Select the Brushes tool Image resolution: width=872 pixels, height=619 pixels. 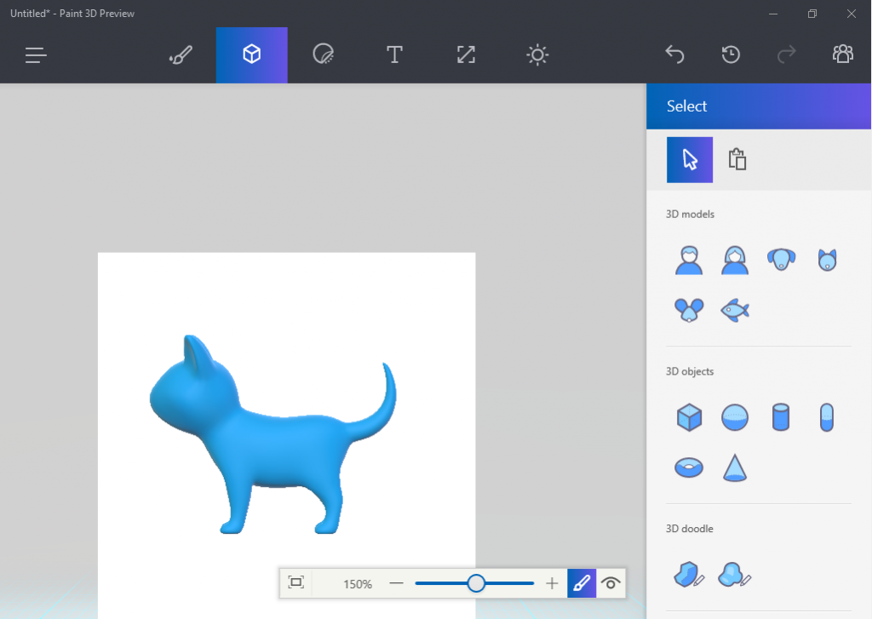[x=181, y=54]
